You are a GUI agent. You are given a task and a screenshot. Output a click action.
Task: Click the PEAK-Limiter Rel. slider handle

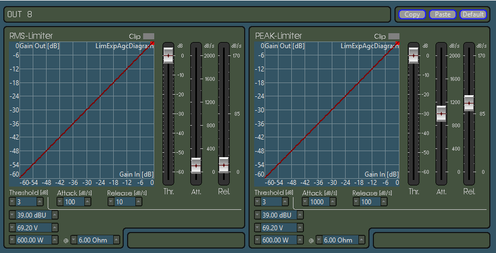pyautogui.click(x=469, y=103)
